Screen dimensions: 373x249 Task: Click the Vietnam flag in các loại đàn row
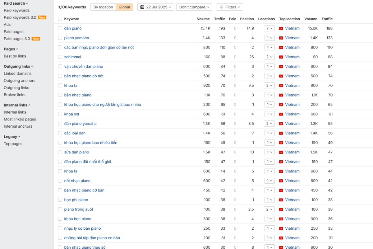(x=281, y=133)
